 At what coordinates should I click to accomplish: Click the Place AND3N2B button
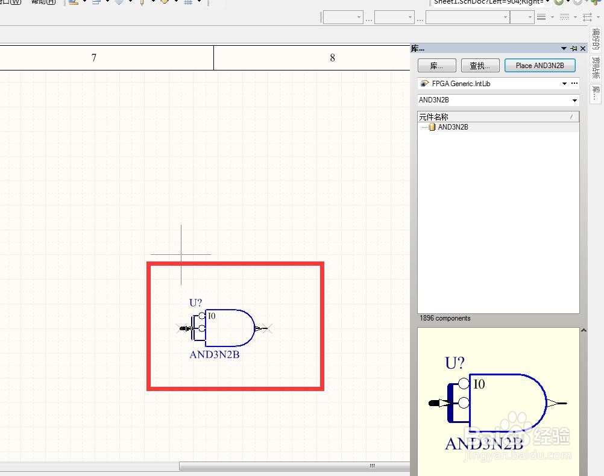click(x=540, y=66)
